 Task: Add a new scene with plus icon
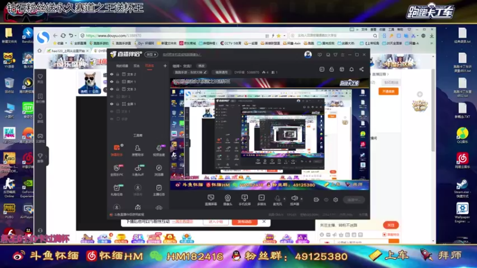(165, 66)
